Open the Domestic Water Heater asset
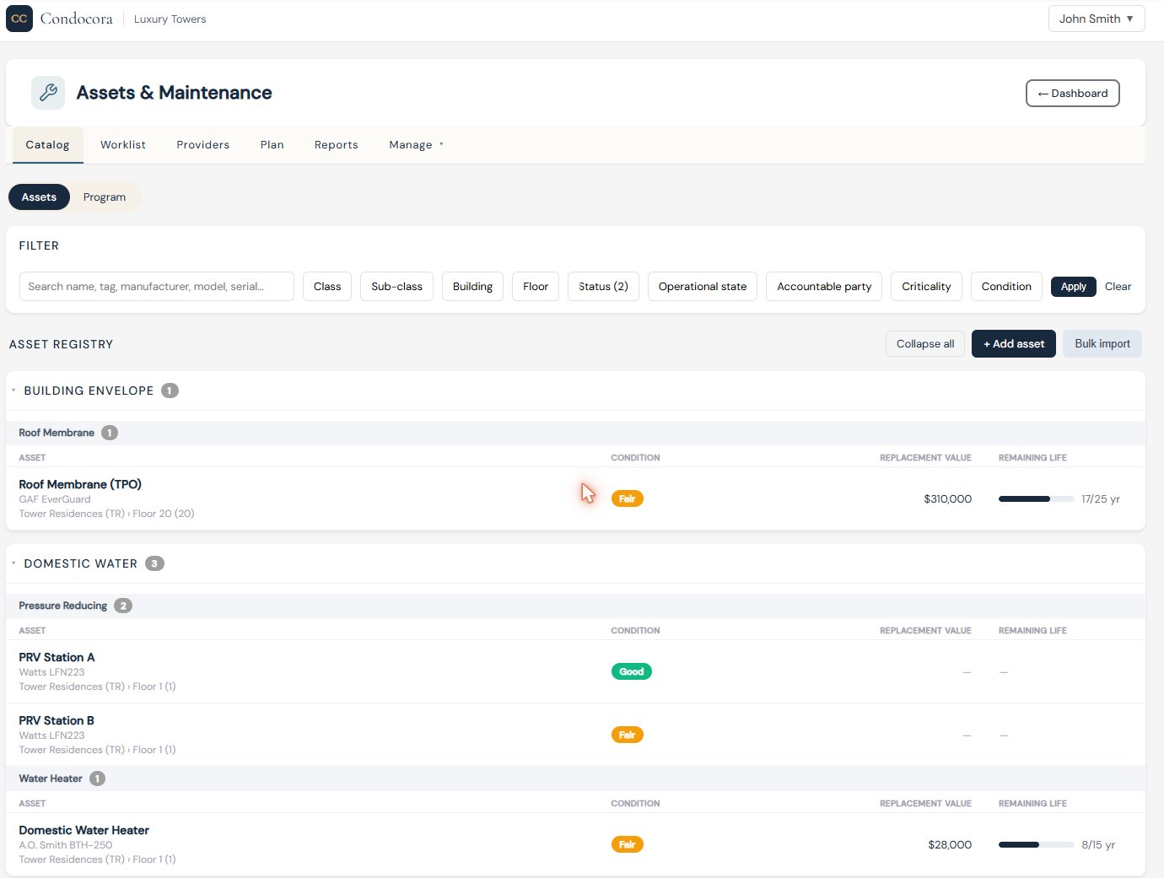The width and height of the screenshot is (1164, 878). tap(84, 830)
